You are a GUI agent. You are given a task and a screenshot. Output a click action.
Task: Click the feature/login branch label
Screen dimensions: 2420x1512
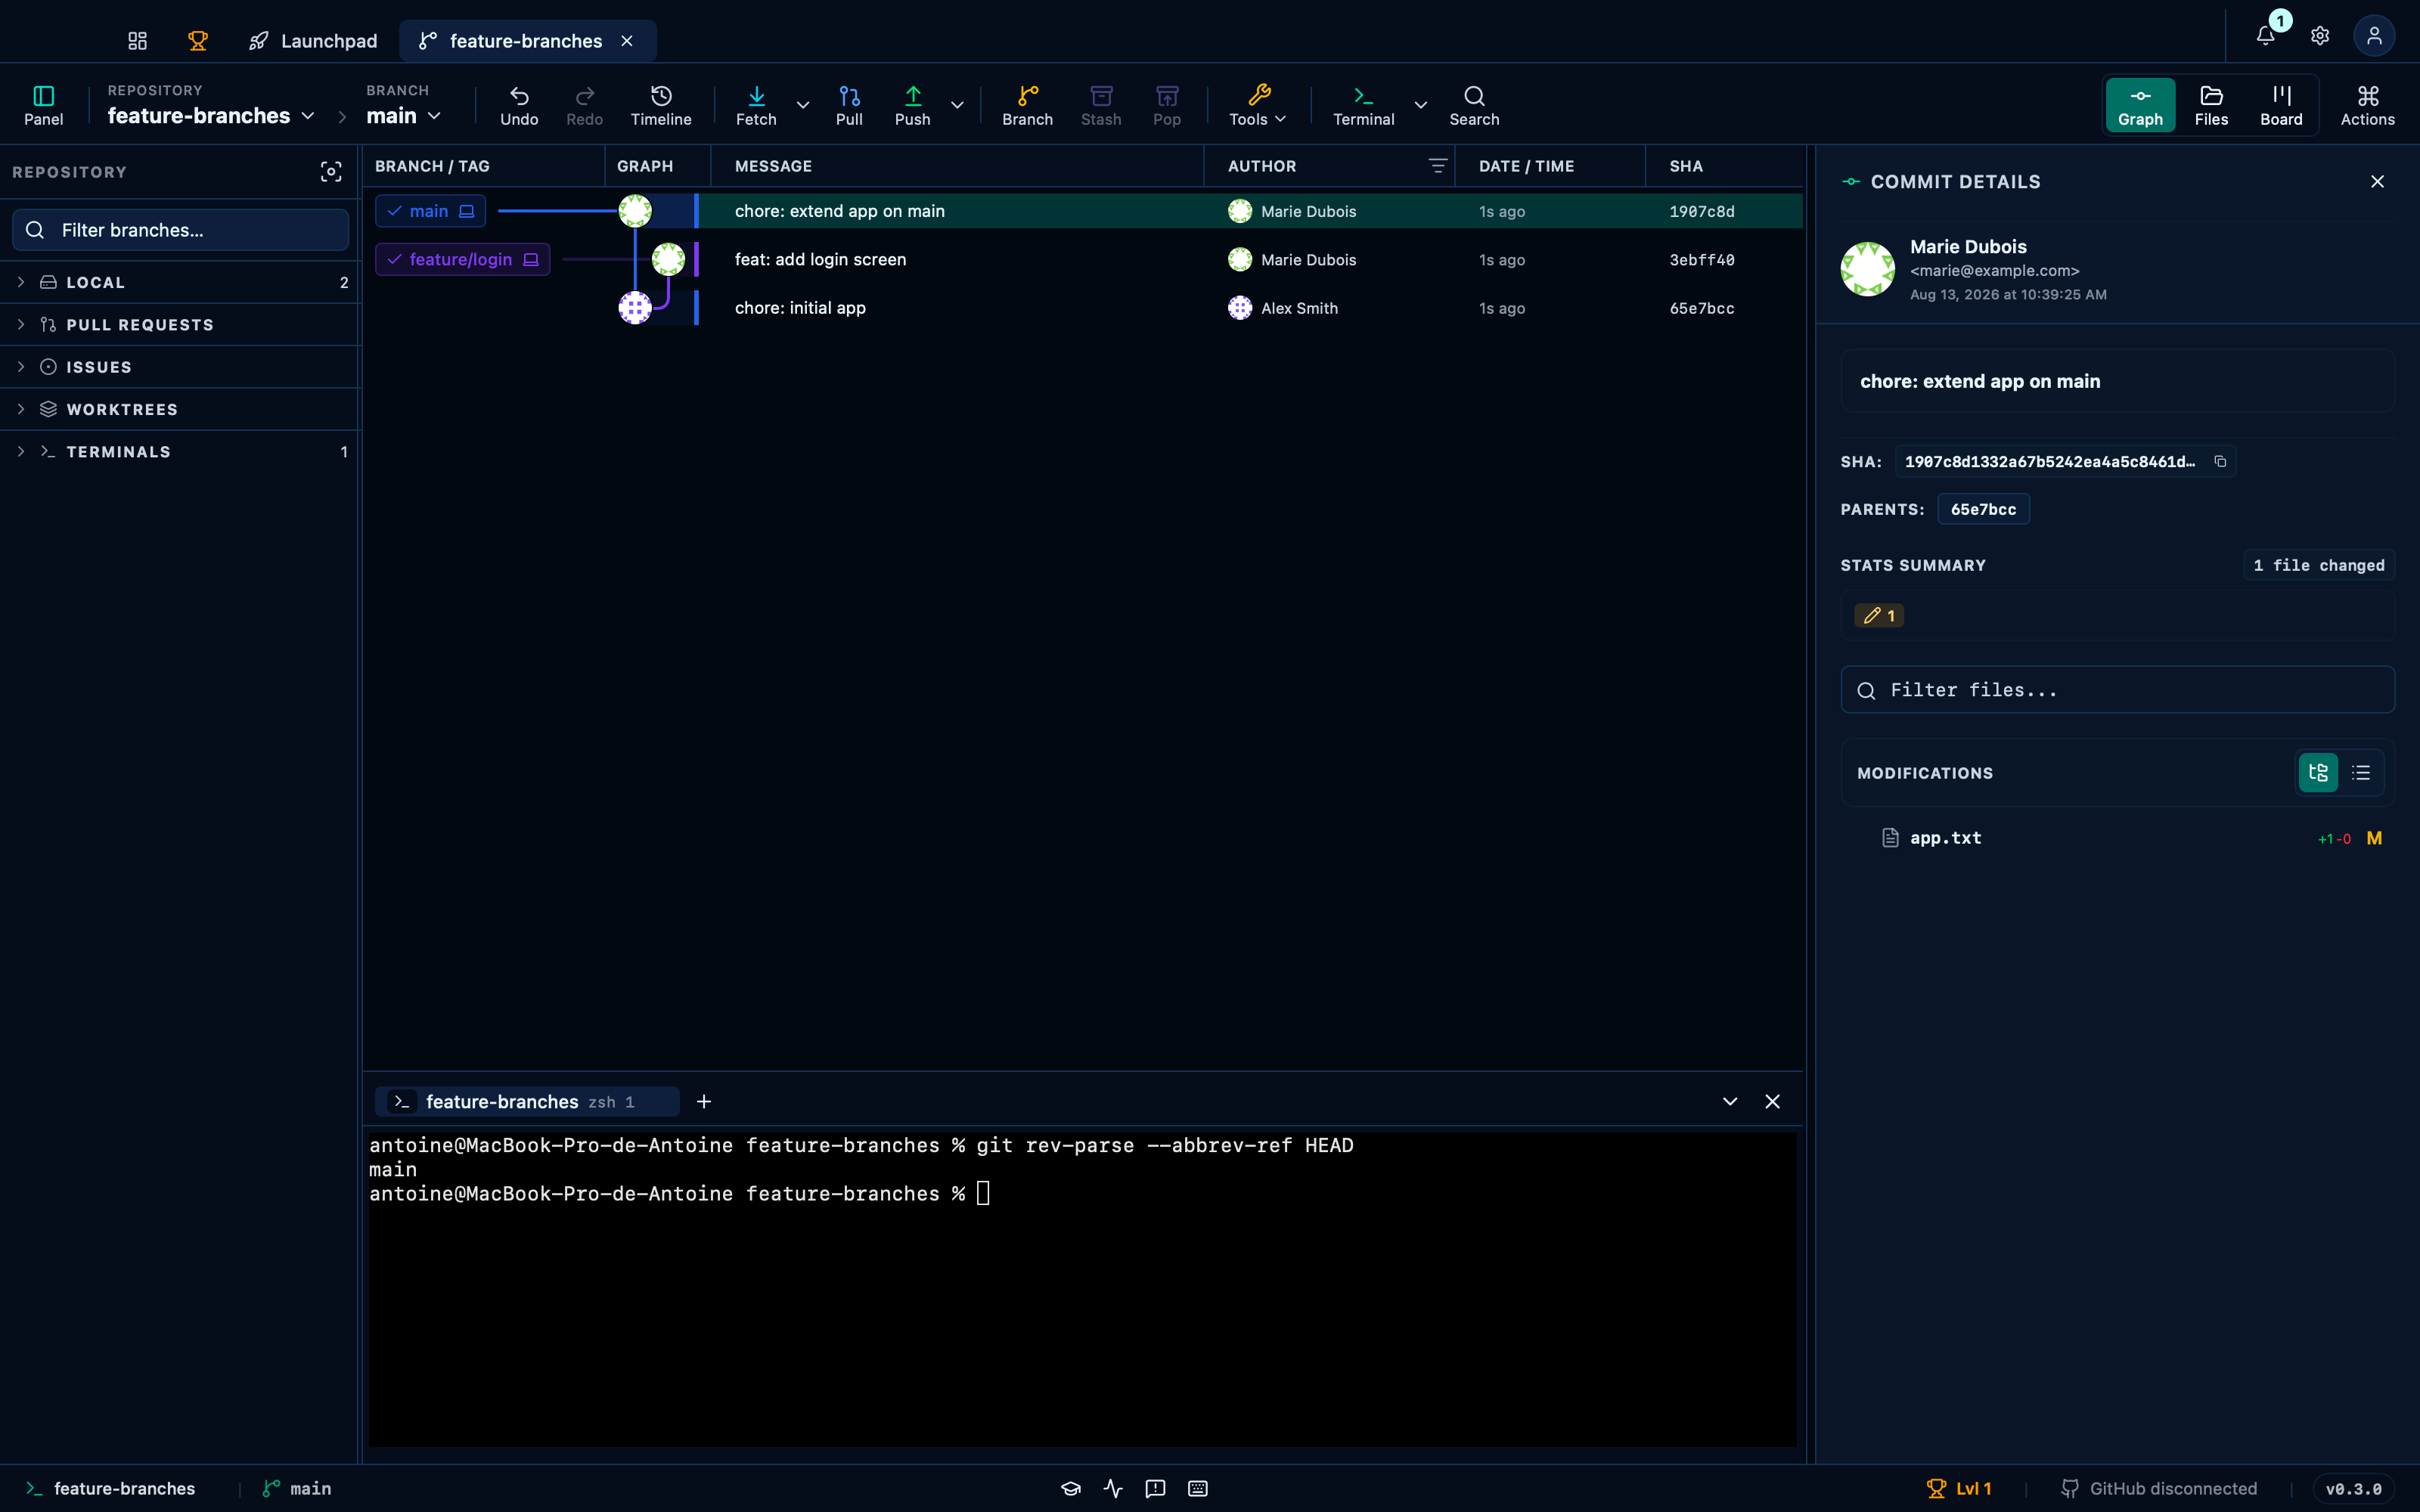pyautogui.click(x=463, y=259)
